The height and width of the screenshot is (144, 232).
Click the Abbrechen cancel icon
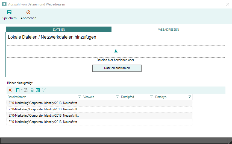click(x=28, y=13)
